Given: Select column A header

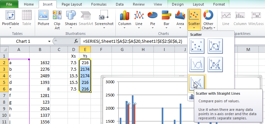Looking at the screenshot, I should click(19, 49).
